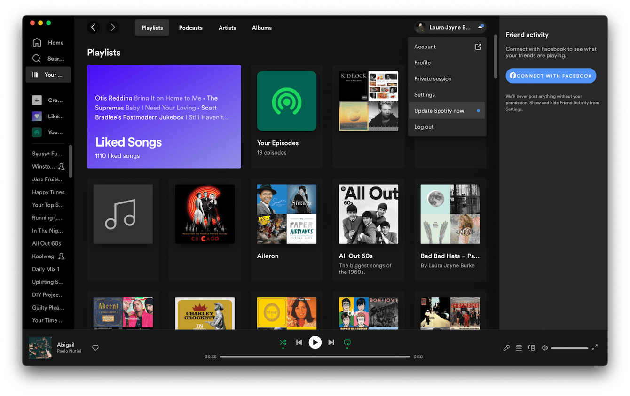Open Search in the sidebar
630x396 pixels.
pos(48,59)
